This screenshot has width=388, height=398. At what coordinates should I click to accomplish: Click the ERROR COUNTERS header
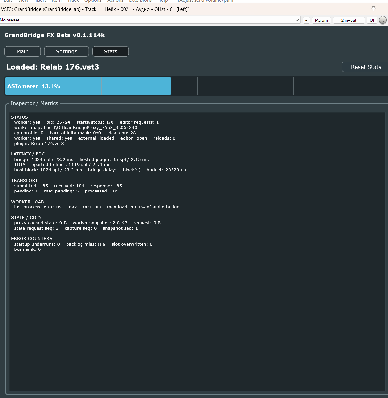click(32, 239)
